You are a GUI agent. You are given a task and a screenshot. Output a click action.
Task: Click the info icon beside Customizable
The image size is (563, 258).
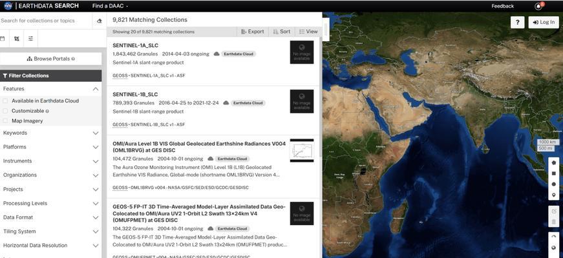pyautogui.click(x=47, y=111)
